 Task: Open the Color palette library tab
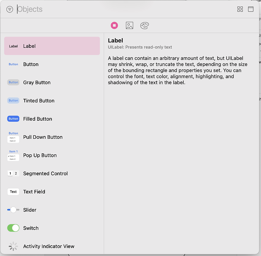[144, 25]
